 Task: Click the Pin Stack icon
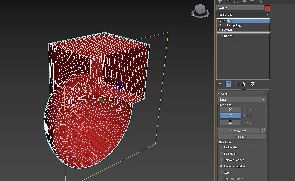click(219, 84)
